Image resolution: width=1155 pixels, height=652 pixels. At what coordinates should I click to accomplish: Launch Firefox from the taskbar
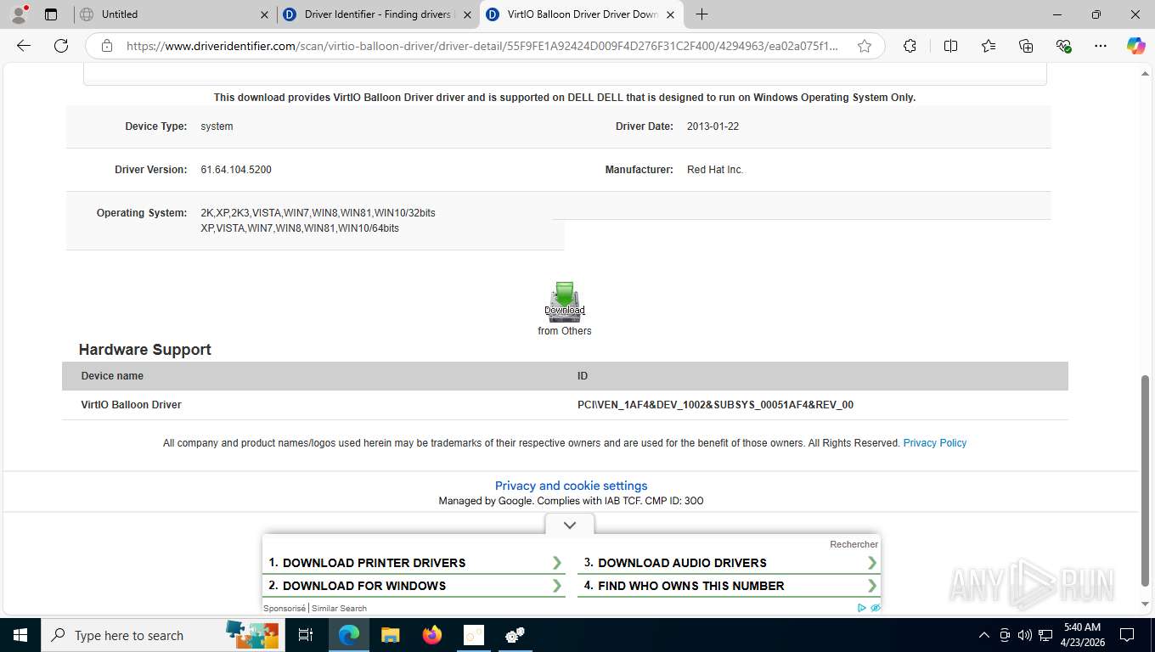coord(432,635)
